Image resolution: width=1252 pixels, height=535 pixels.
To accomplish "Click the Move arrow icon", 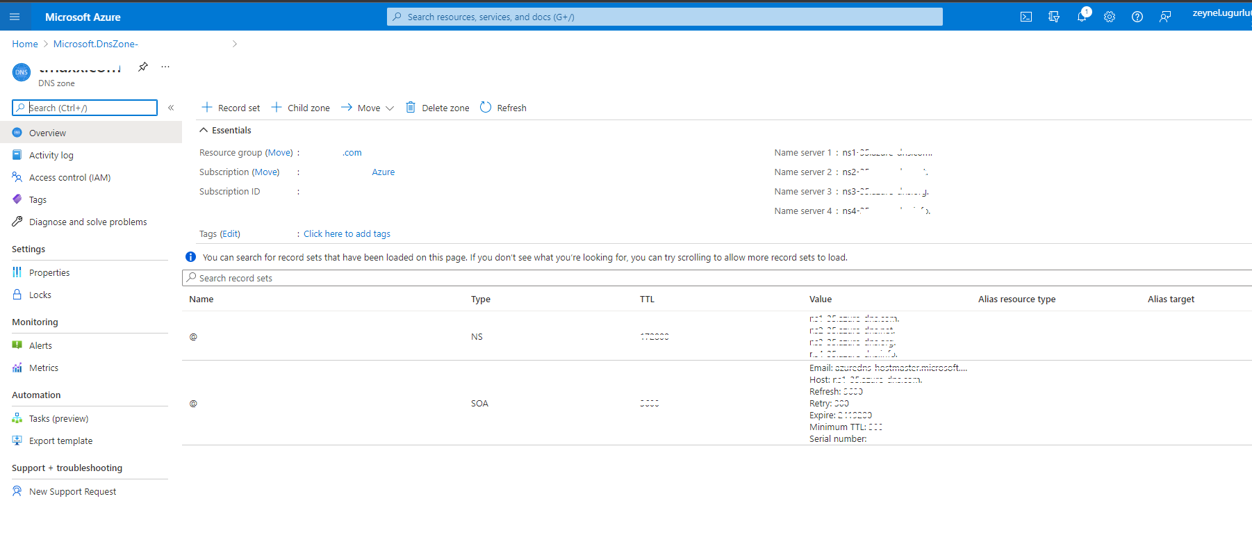I will tap(347, 107).
